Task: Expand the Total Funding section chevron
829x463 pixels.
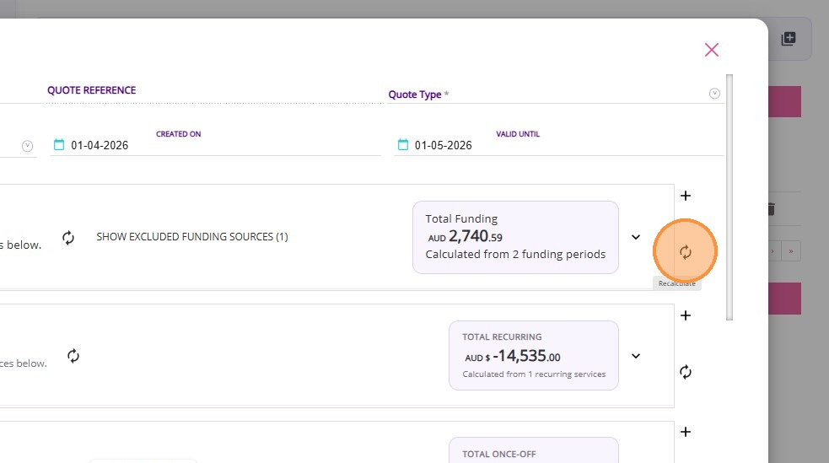Action: 636,237
